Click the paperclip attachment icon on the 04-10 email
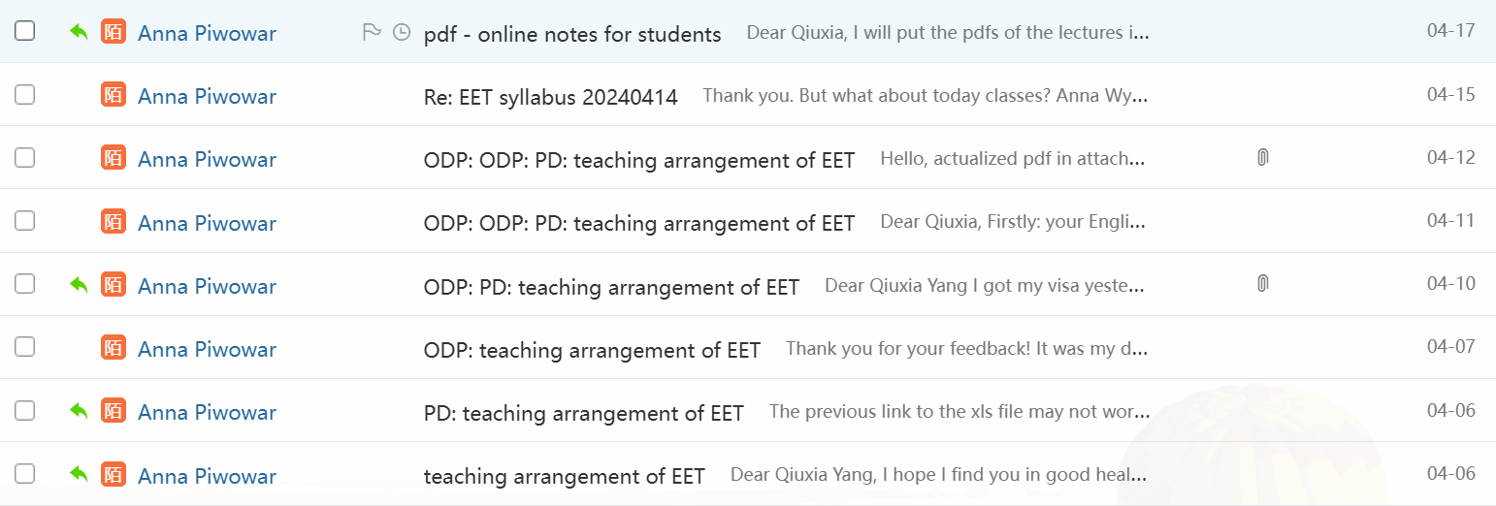Image resolution: width=1496 pixels, height=506 pixels. 1262,283
